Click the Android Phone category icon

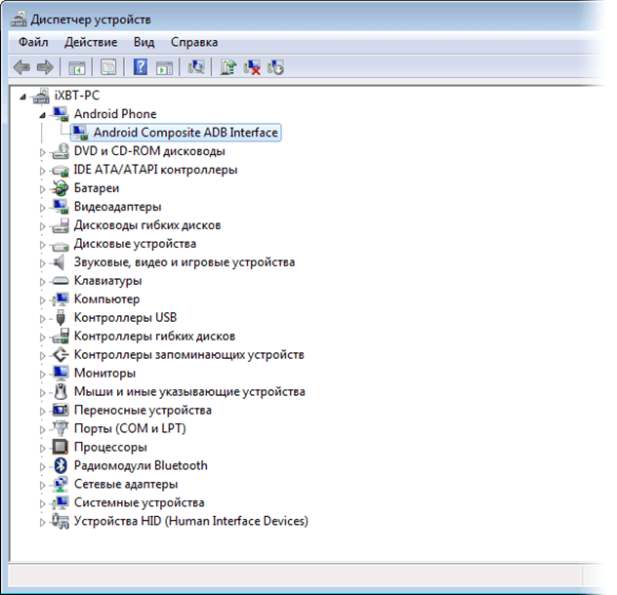point(61,114)
